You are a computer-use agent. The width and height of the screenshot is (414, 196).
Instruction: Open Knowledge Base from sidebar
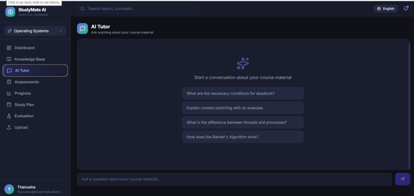point(35,59)
